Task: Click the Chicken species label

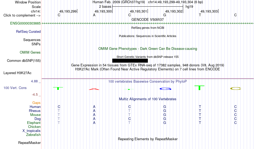Action: tap(34, 127)
